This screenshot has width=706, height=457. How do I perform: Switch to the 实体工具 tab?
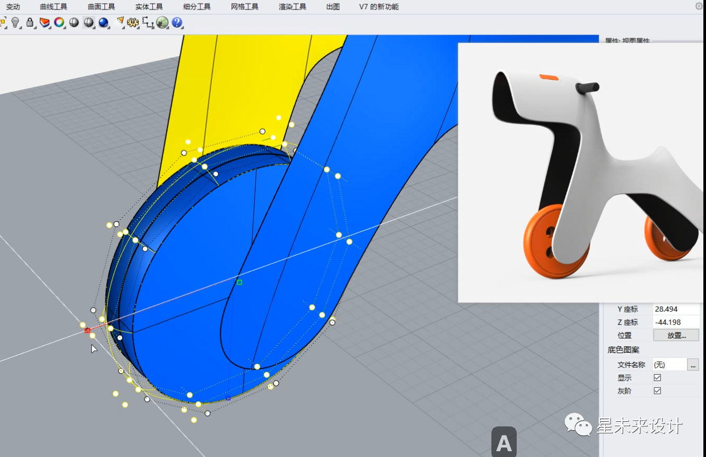(149, 7)
